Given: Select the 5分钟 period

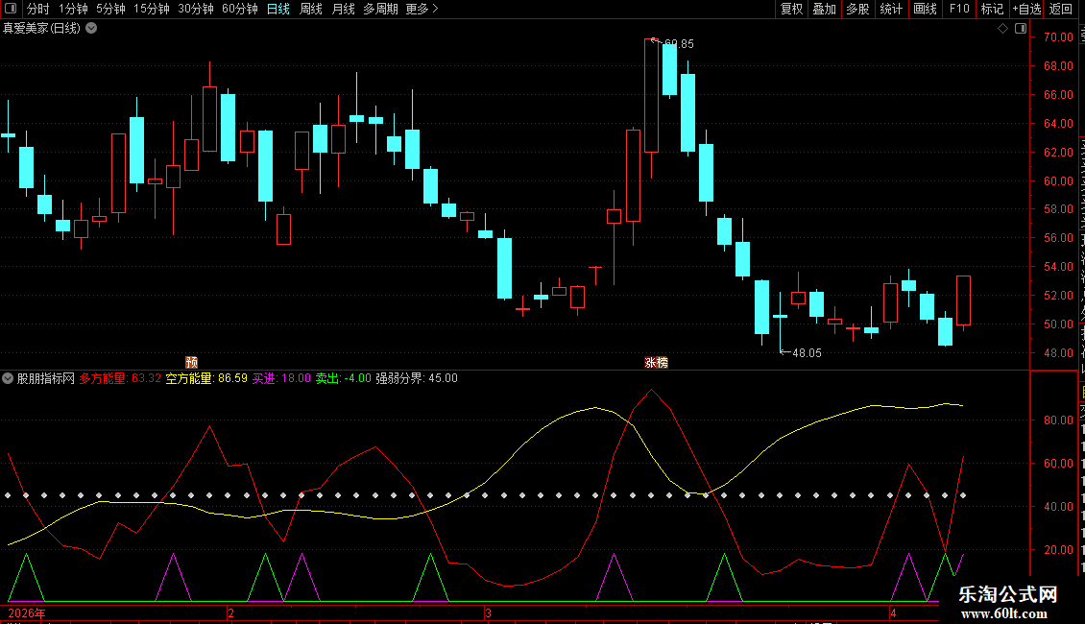Looking at the screenshot, I should click(x=110, y=9).
